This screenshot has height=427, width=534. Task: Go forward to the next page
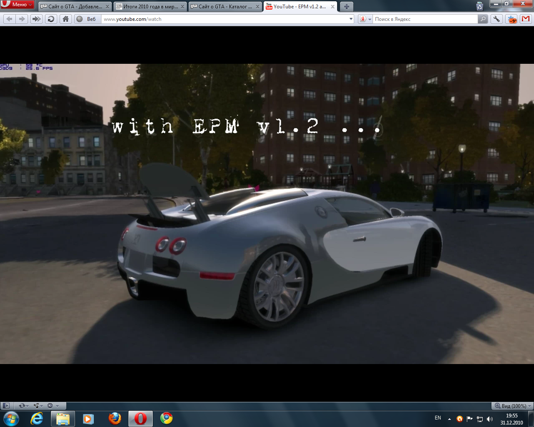point(22,19)
